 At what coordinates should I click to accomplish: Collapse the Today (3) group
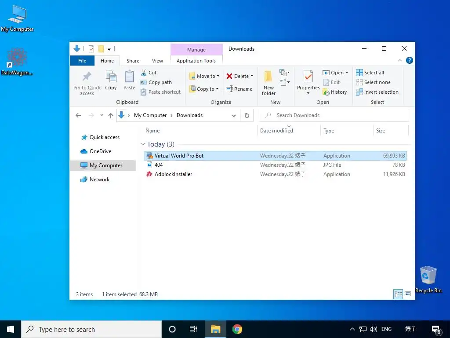click(x=143, y=144)
